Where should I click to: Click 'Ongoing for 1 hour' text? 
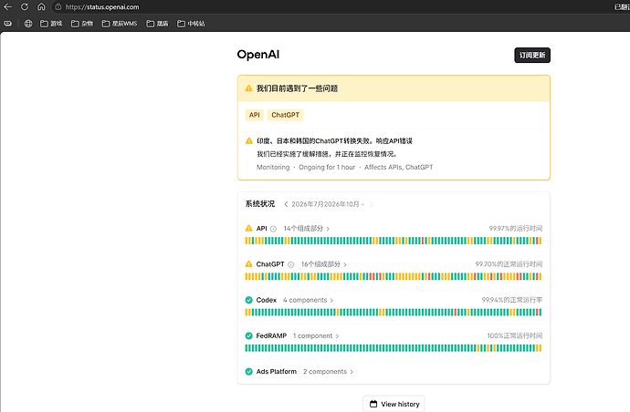click(327, 168)
